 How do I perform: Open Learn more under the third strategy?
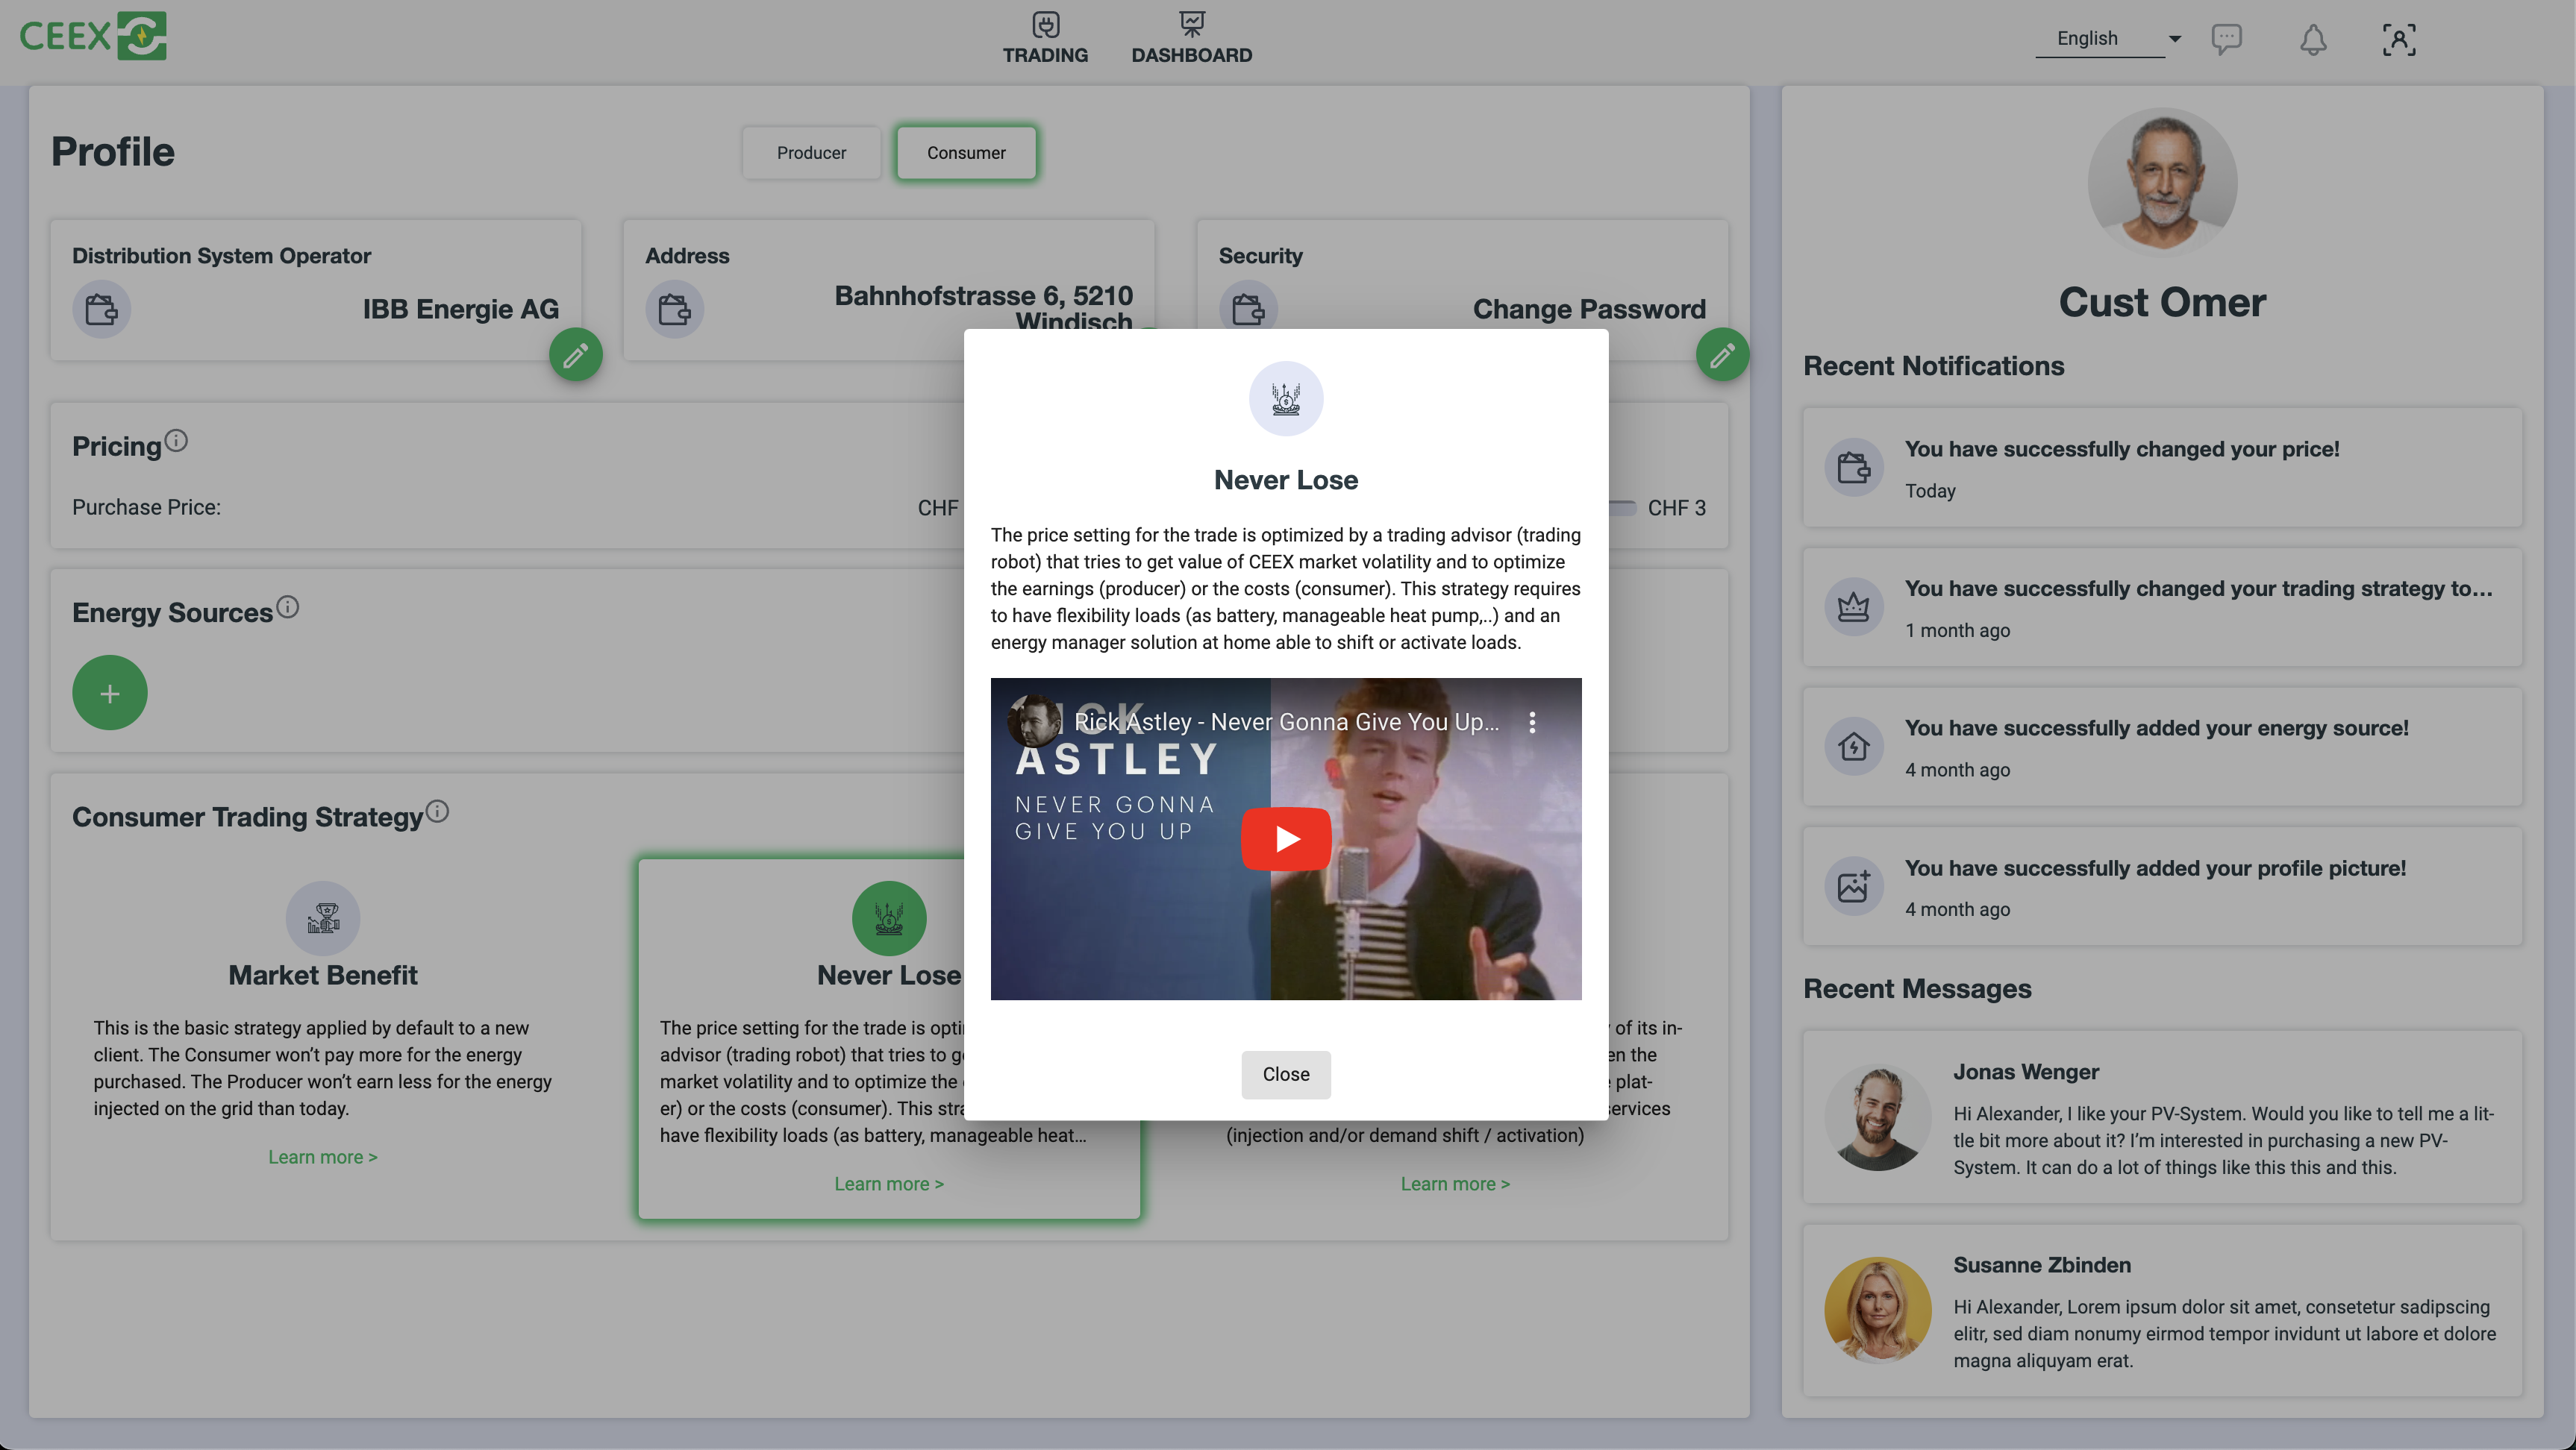point(1455,1184)
